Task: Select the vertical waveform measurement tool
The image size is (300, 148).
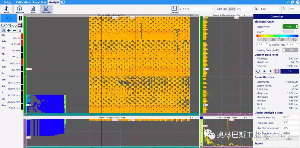Action: (9, 25)
